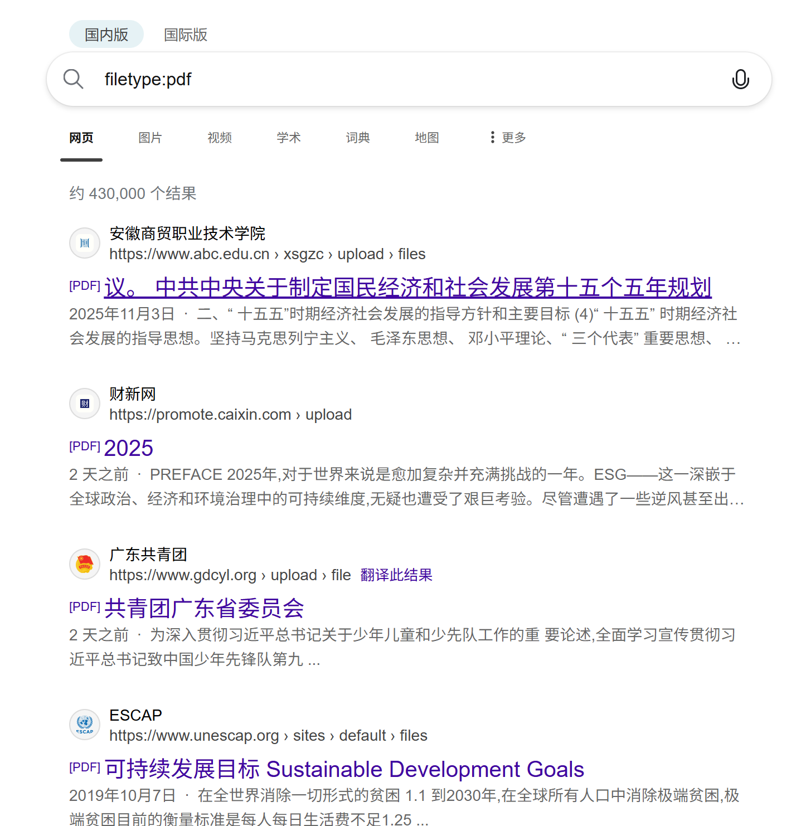806x826 pixels.
Task: Open the 更多 three-dot menu
Action: [x=508, y=137]
